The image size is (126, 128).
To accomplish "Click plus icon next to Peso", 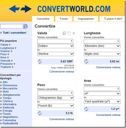I will click(x=8, y=54).
